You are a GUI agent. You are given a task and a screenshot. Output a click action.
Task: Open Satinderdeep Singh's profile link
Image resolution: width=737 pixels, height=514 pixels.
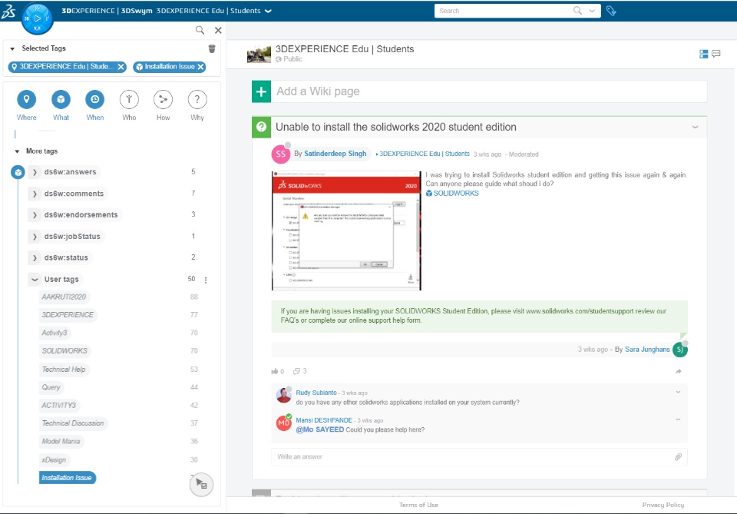click(335, 154)
